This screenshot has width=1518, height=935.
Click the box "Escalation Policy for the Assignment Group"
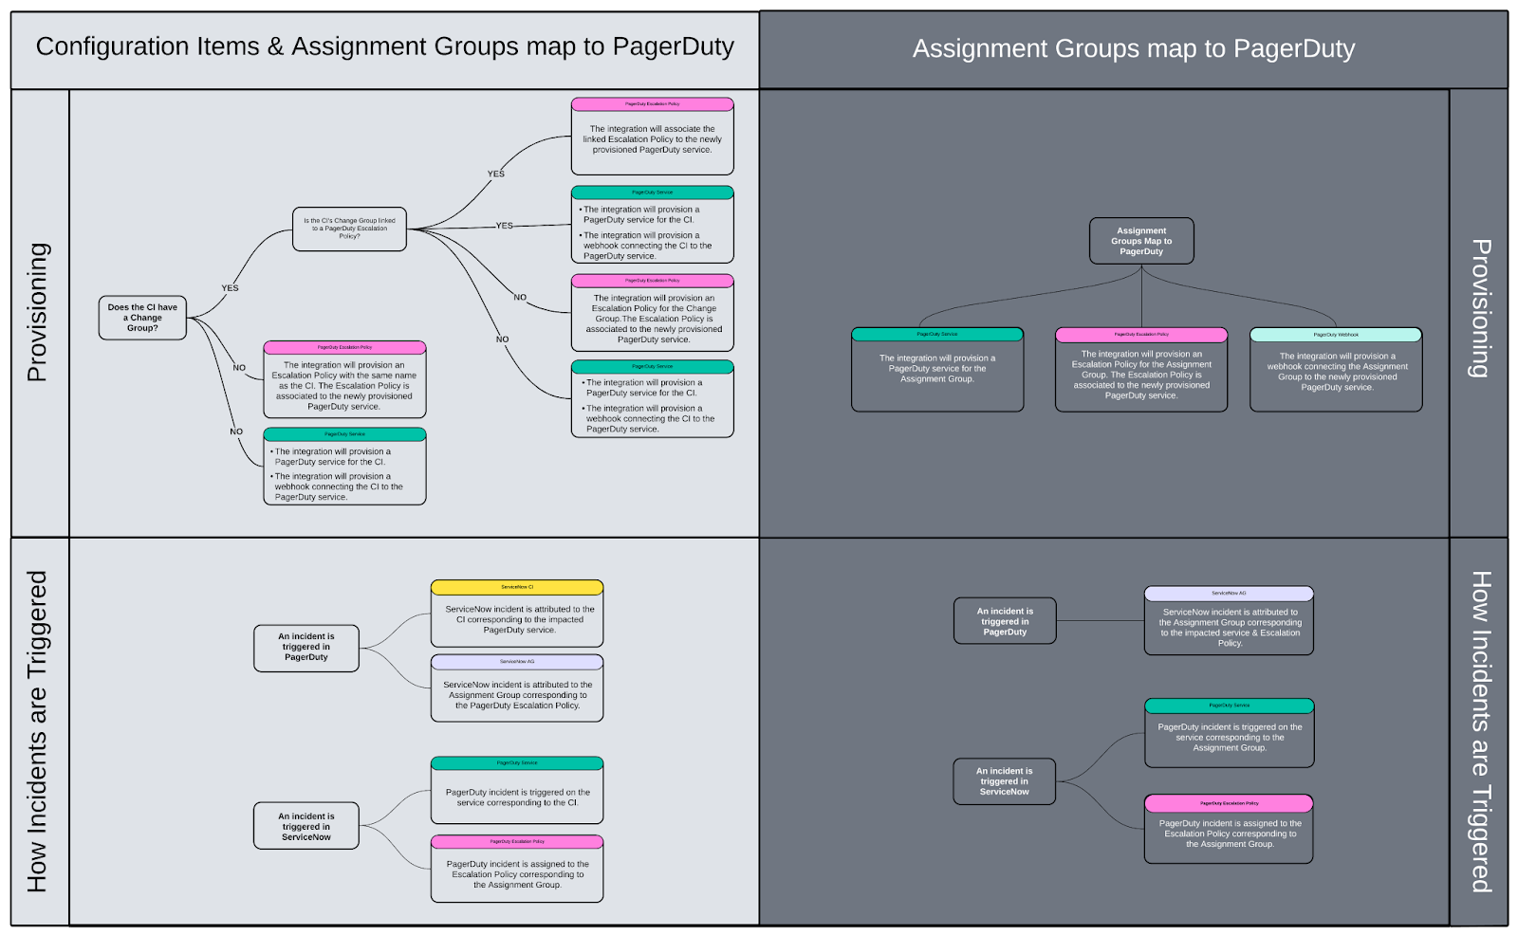tap(1141, 370)
